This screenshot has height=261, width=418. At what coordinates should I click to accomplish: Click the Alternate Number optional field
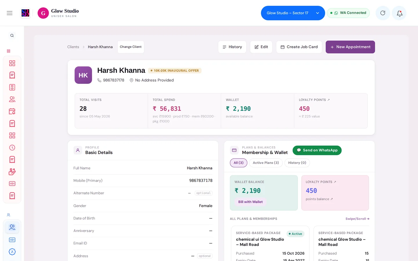[203, 193]
